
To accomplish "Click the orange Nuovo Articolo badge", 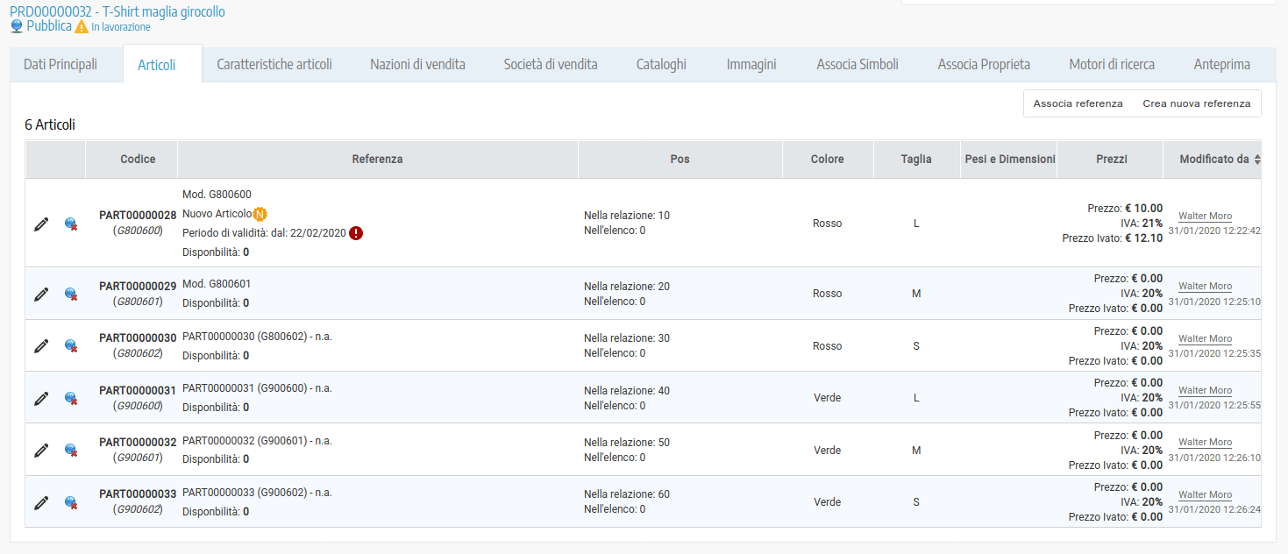I will pyautogui.click(x=260, y=214).
